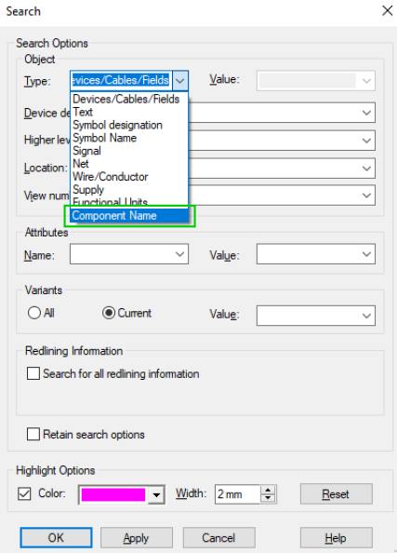Select the All variants radio button

(34, 313)
